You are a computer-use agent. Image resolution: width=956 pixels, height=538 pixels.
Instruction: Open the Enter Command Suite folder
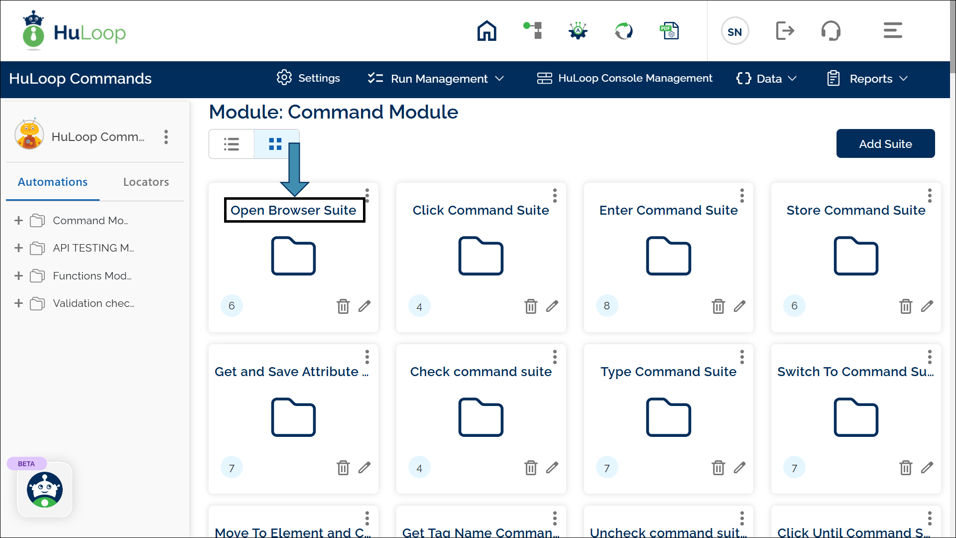coord(668,256)
